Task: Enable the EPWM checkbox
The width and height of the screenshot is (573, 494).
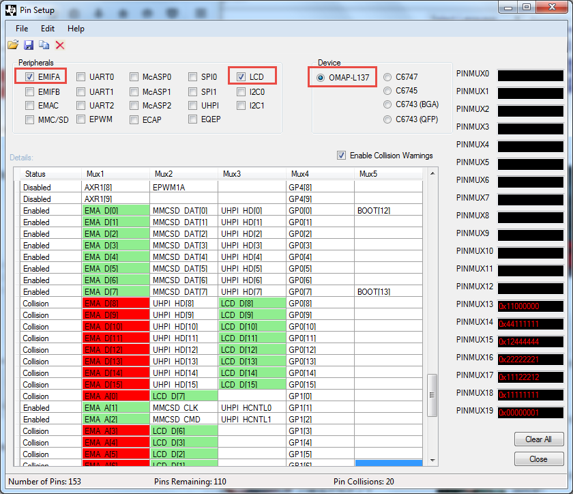Action: [80, 119]
